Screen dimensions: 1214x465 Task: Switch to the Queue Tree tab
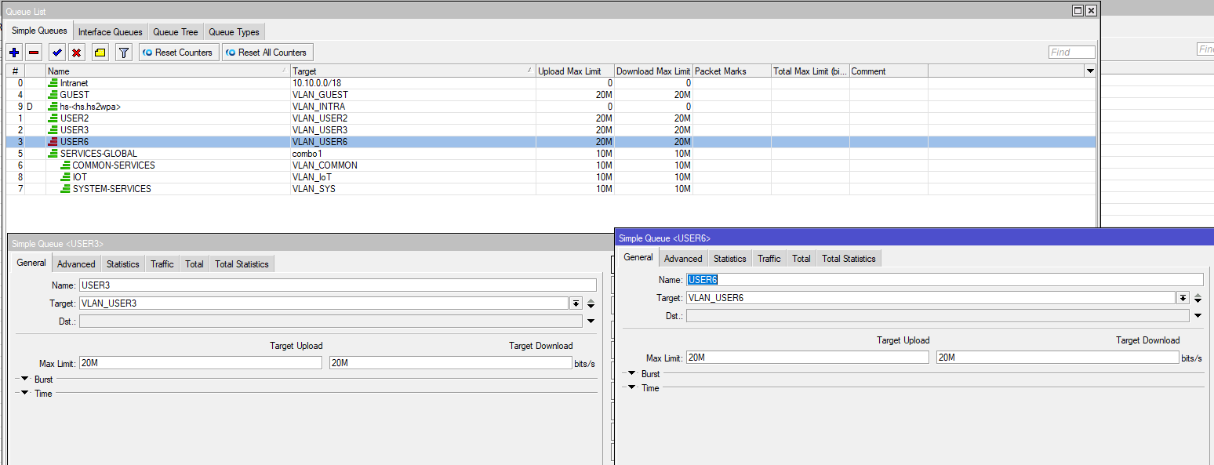pyautogui.click(x=175, y=32)
